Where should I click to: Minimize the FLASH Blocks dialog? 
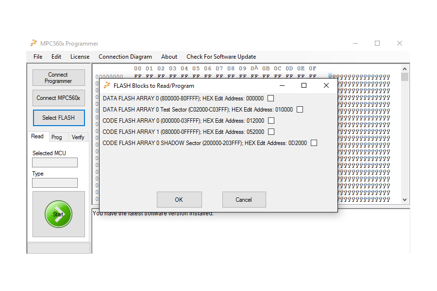(282, 85)
